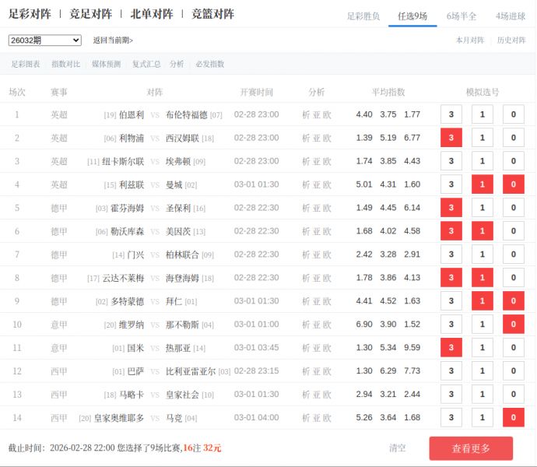Viewport: 537px width, 467px height.
Task: Deselect the 0 pick for 皇家奥维耶多 vs 马竞
Action: pyautogui.click(x=513, y=418)
